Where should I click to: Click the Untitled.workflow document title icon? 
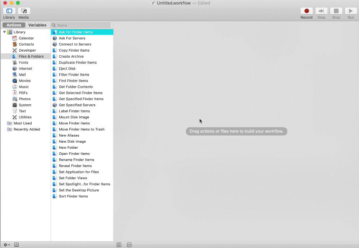153,3
